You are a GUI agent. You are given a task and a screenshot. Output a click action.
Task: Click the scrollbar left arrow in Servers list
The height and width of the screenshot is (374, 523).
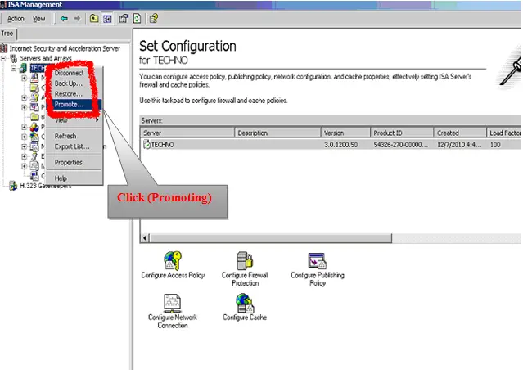pyautogui.click(x=145, y=238)
